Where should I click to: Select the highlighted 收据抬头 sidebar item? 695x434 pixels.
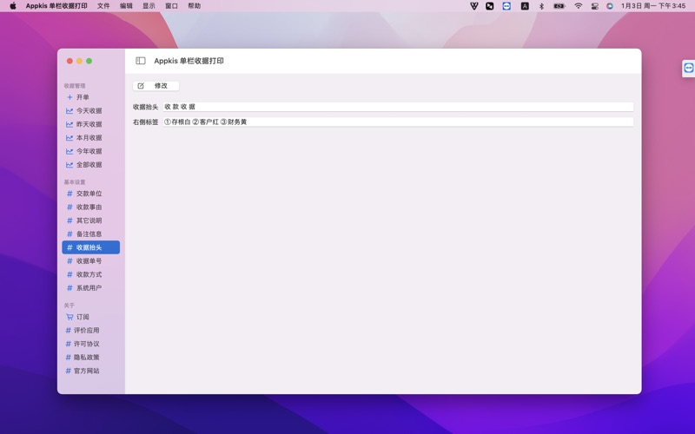pos(91,247)
